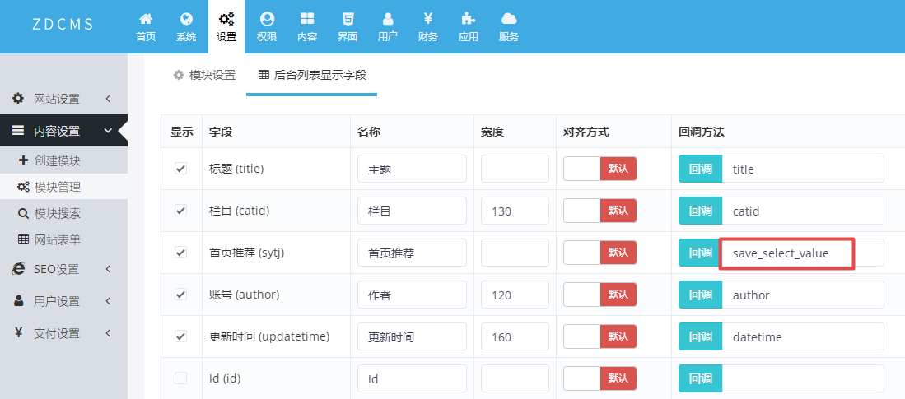905x399 pixels.
Task: Click the name field containing 作者
Action: point(412,295)
